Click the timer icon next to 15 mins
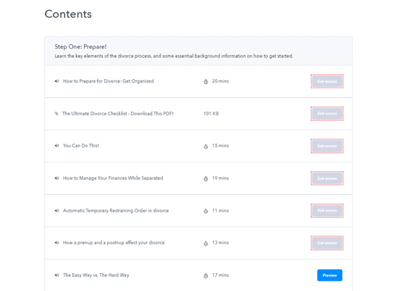396x291 pixels. click(206, 146)
